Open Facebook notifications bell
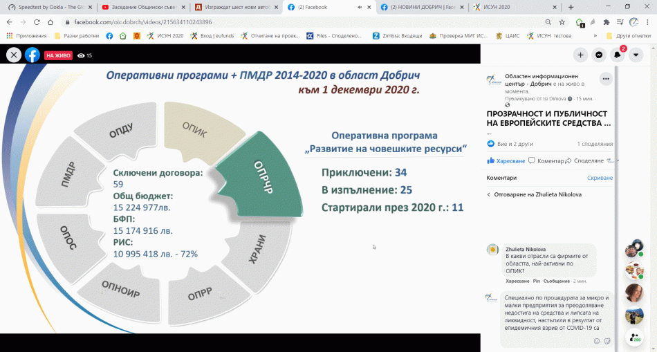 coord(618,55)
